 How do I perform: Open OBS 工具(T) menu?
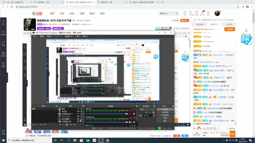(78, 36)
